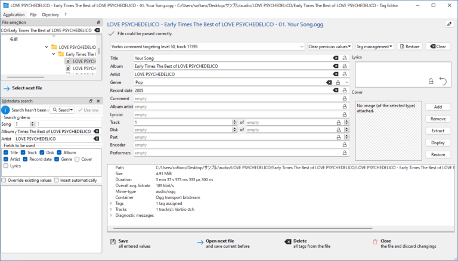
Task: Open the Vorbis comment tag dropdown
Action: tap(208, 46)
